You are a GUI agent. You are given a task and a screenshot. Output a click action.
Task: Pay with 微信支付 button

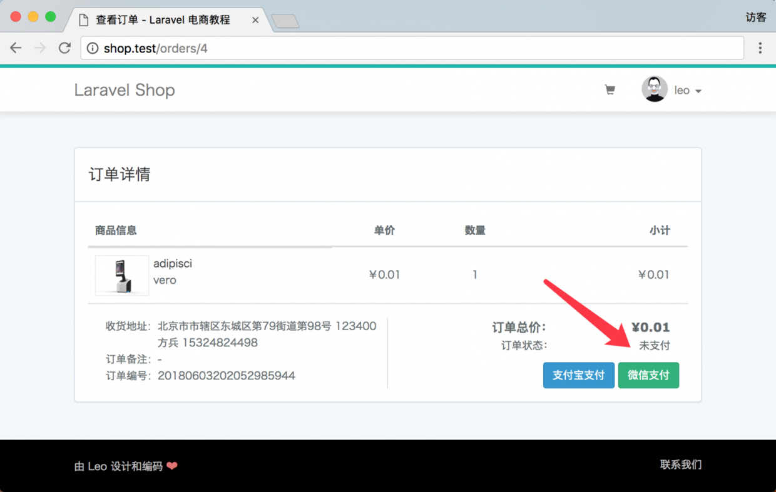(x=648, y=375)
